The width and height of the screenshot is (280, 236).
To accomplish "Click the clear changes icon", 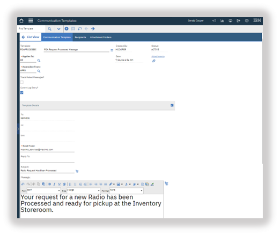I will click(80, 28).
